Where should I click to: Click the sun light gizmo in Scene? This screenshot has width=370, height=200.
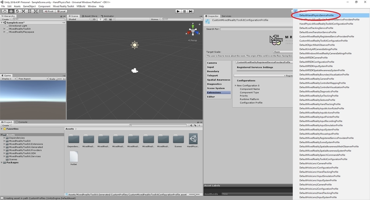click(134, 45)
